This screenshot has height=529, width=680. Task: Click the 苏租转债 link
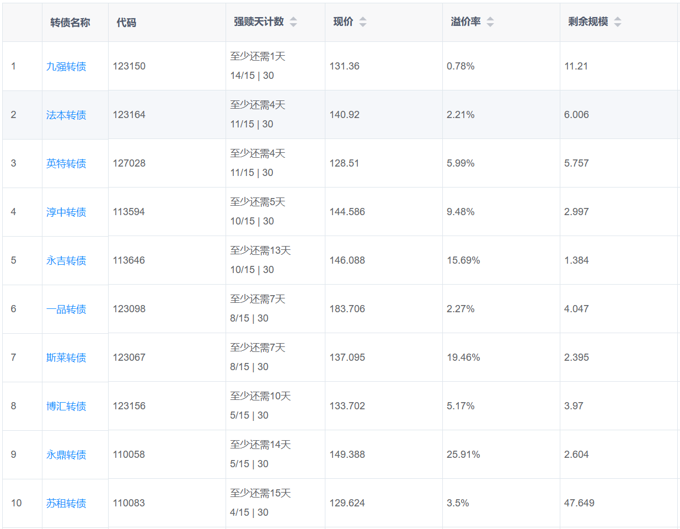(66, 504)
